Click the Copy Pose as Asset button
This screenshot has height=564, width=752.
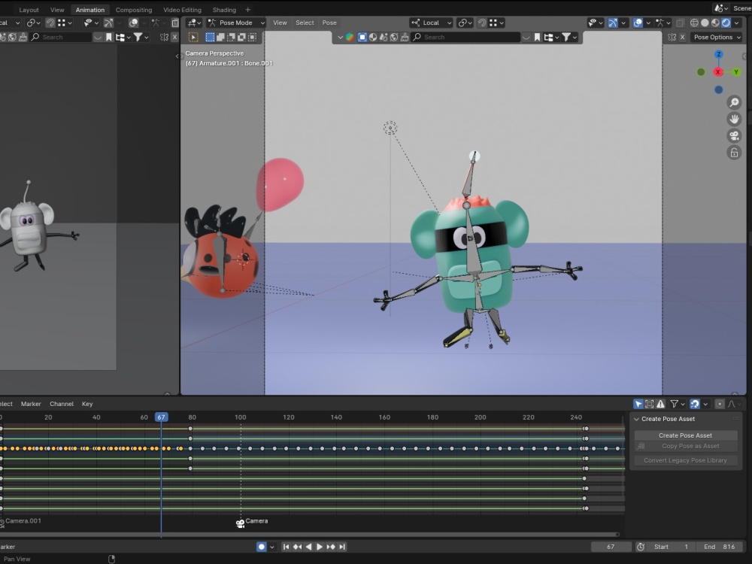(685, 446)
